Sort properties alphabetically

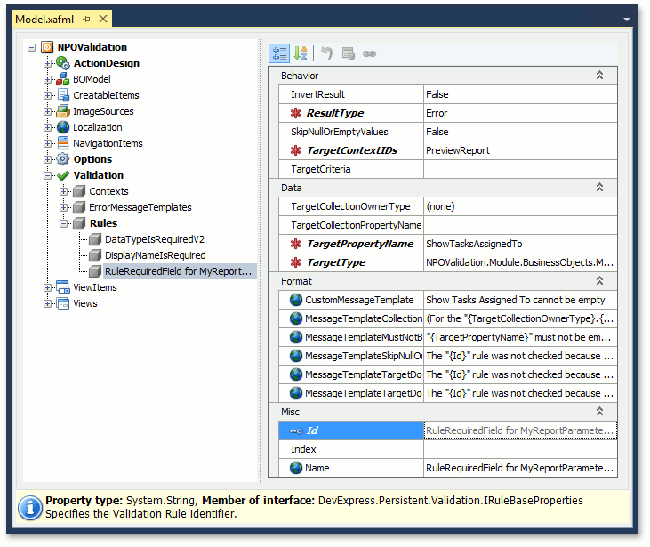pyautogui.click(x=301, y=53)
